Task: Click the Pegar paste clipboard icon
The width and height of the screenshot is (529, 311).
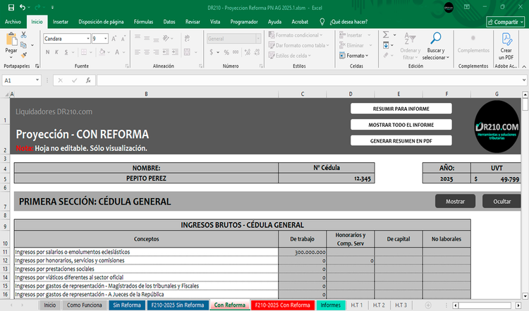Action: [11, 41]
